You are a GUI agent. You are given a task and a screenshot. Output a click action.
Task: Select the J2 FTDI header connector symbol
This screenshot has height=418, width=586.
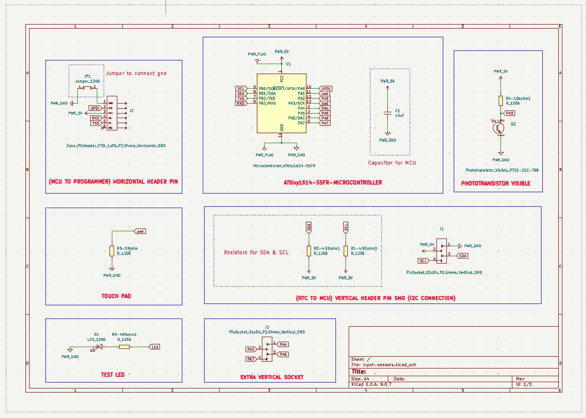click(112, 113)
